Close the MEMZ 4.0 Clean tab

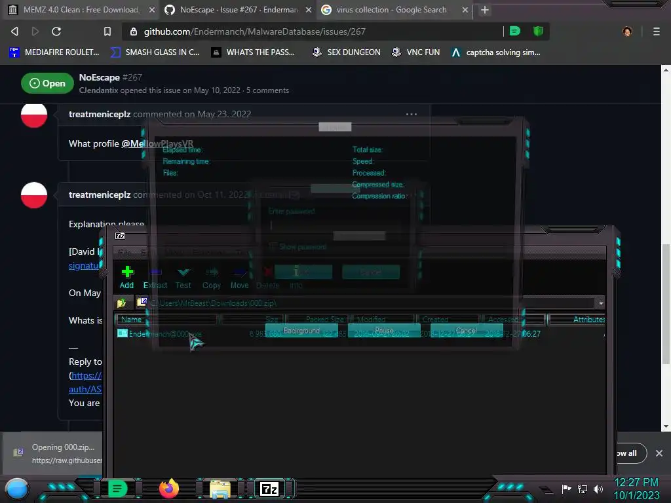coord(151,10)
